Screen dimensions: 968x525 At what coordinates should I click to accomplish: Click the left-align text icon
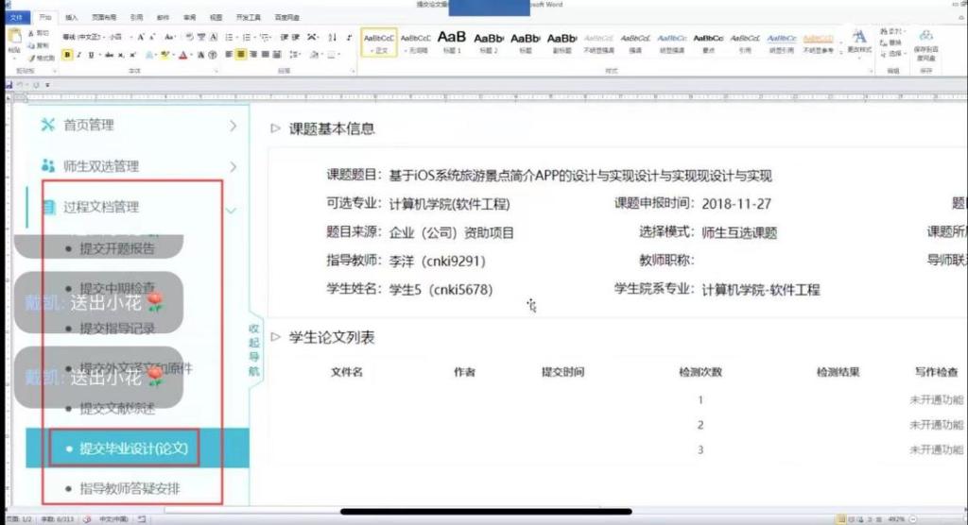[x=228, y=55]
